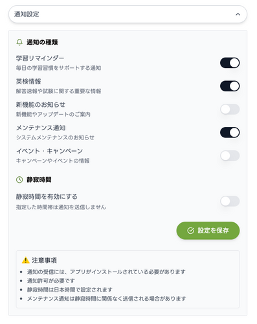Enable the 新機能のお知らせ toggle

pyautogui.click(x=230, y=110)
